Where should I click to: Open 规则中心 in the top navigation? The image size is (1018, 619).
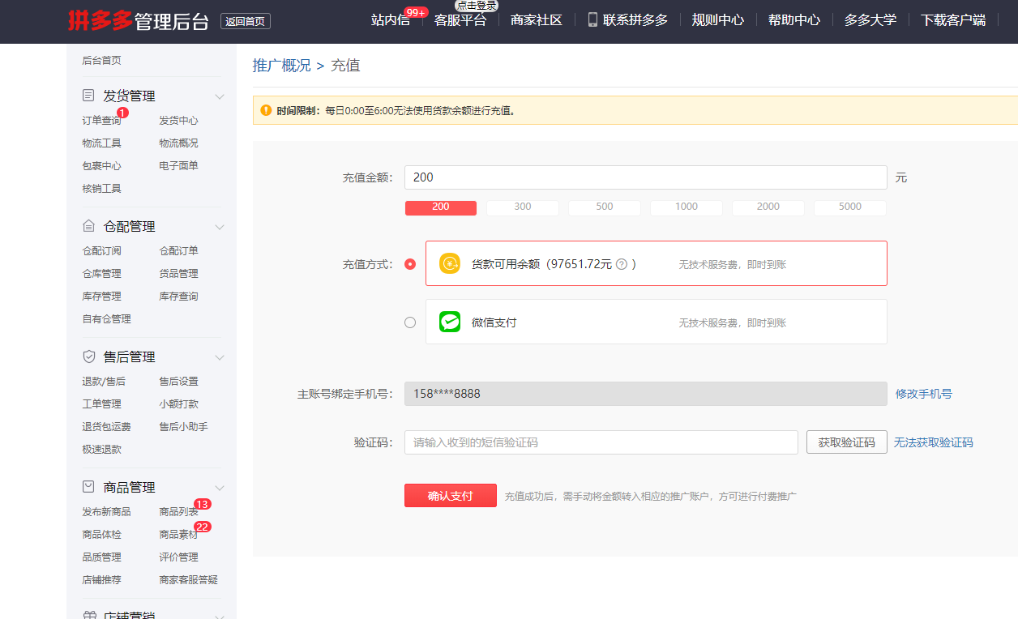[717, 20]
